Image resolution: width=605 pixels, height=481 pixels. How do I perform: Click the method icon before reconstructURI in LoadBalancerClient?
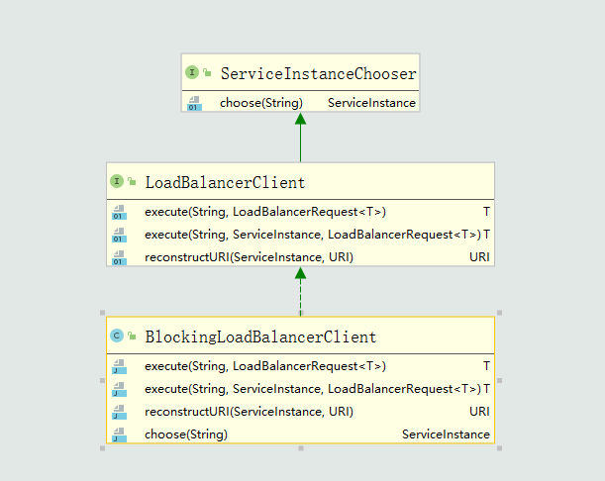pyautogui.click(x=119, y=257)
